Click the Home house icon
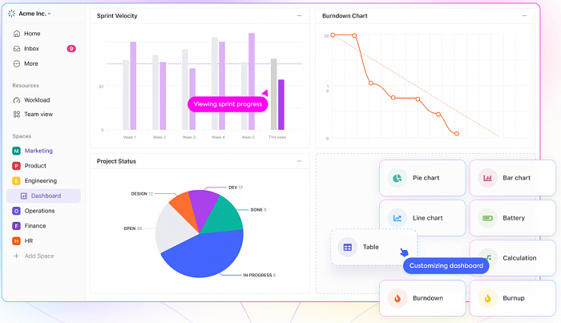561x323 pixels. [x=17, y=34]
